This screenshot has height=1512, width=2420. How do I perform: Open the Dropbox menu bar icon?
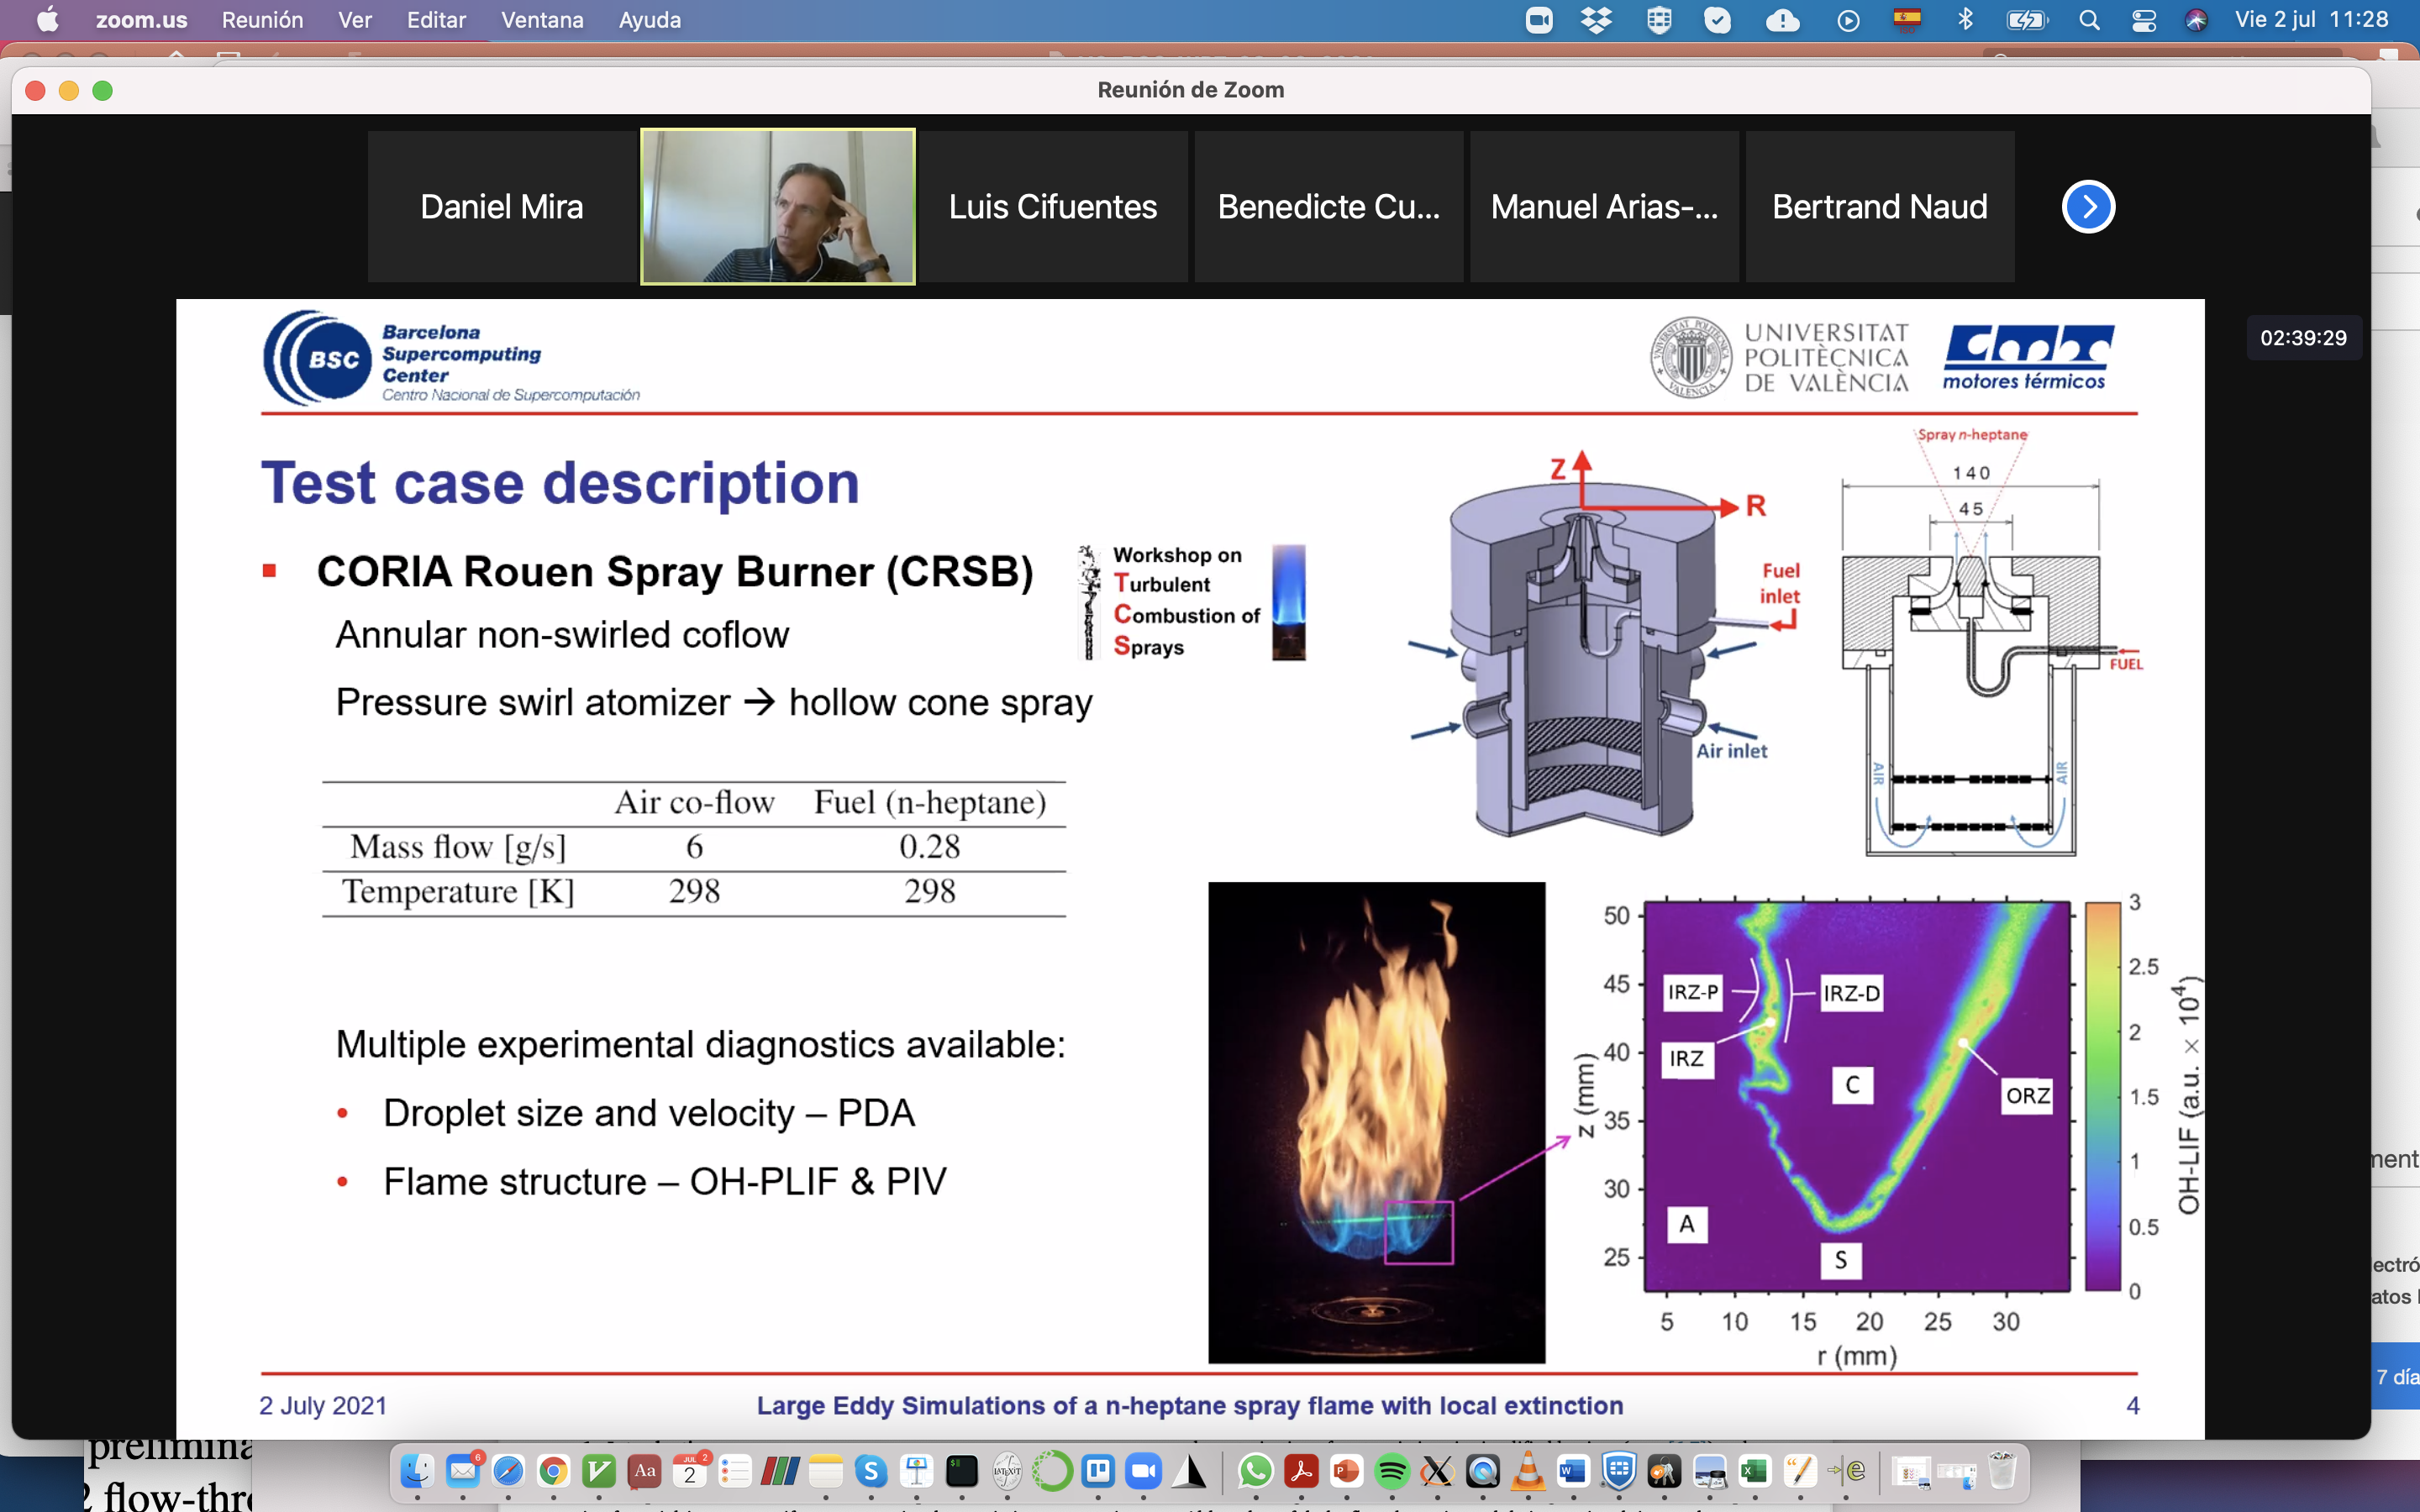1597,20
